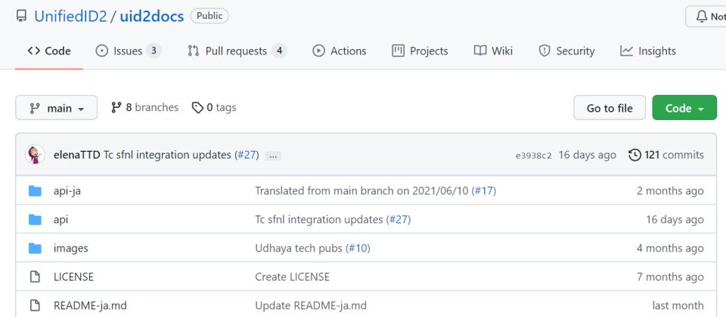726x317 pixels.
Task: Click the Issues count badge 3
Action: tap(154, 51)
